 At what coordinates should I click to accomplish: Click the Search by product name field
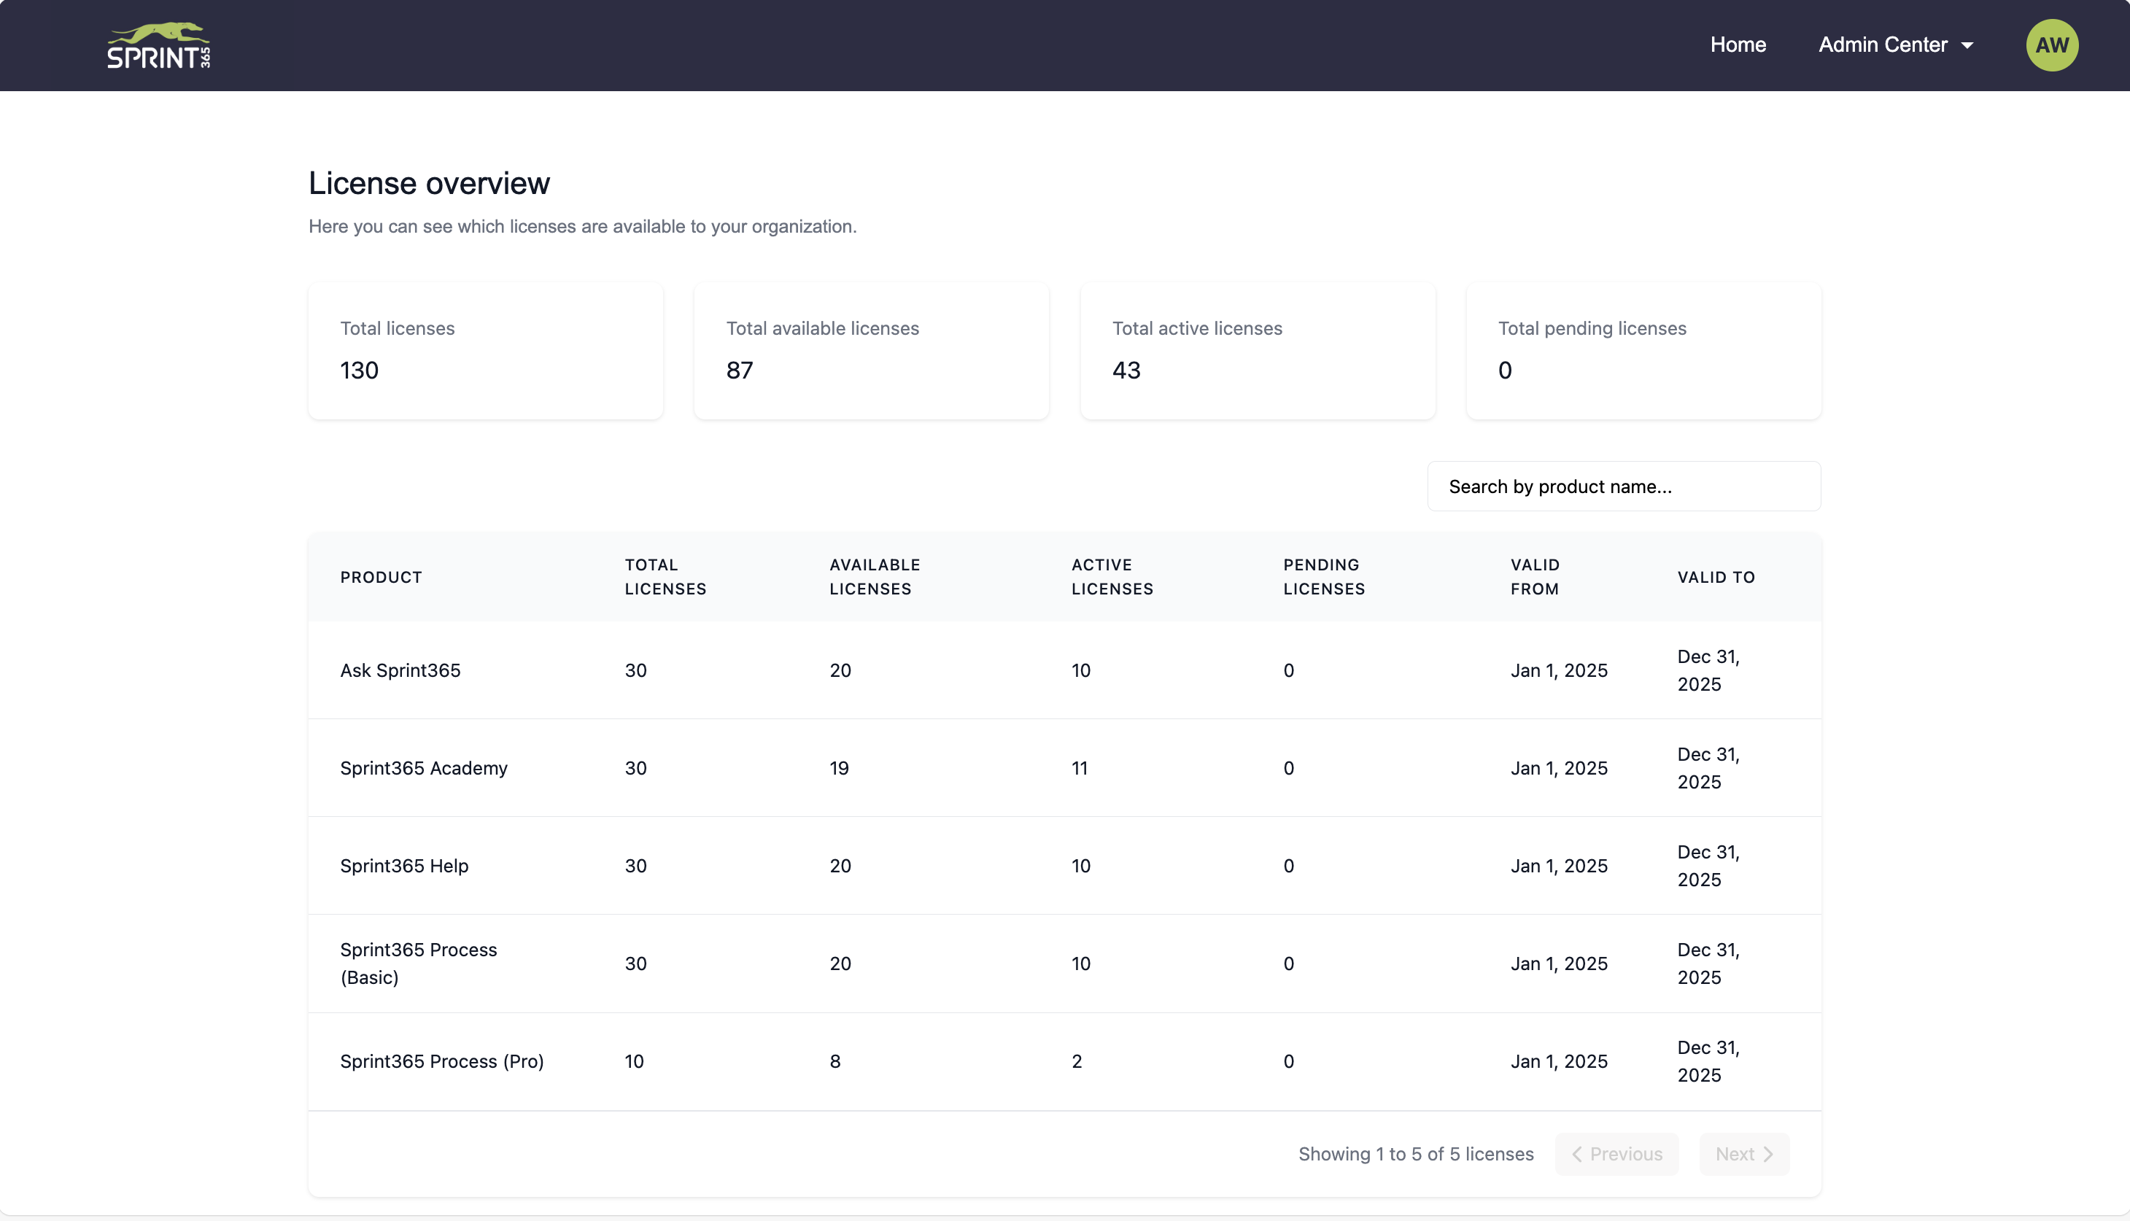(1624, 487)
